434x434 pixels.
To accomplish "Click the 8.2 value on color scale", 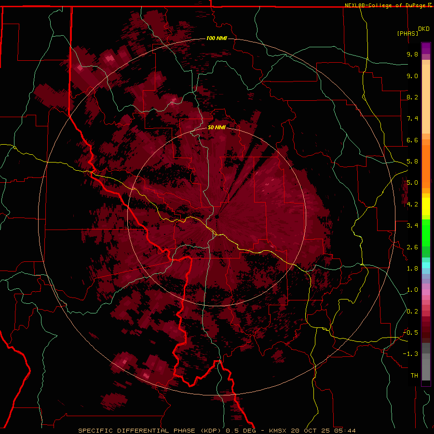I will [412, 97].
